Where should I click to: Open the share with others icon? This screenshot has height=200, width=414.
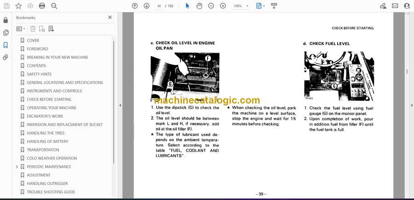click(x=407, y=6)
